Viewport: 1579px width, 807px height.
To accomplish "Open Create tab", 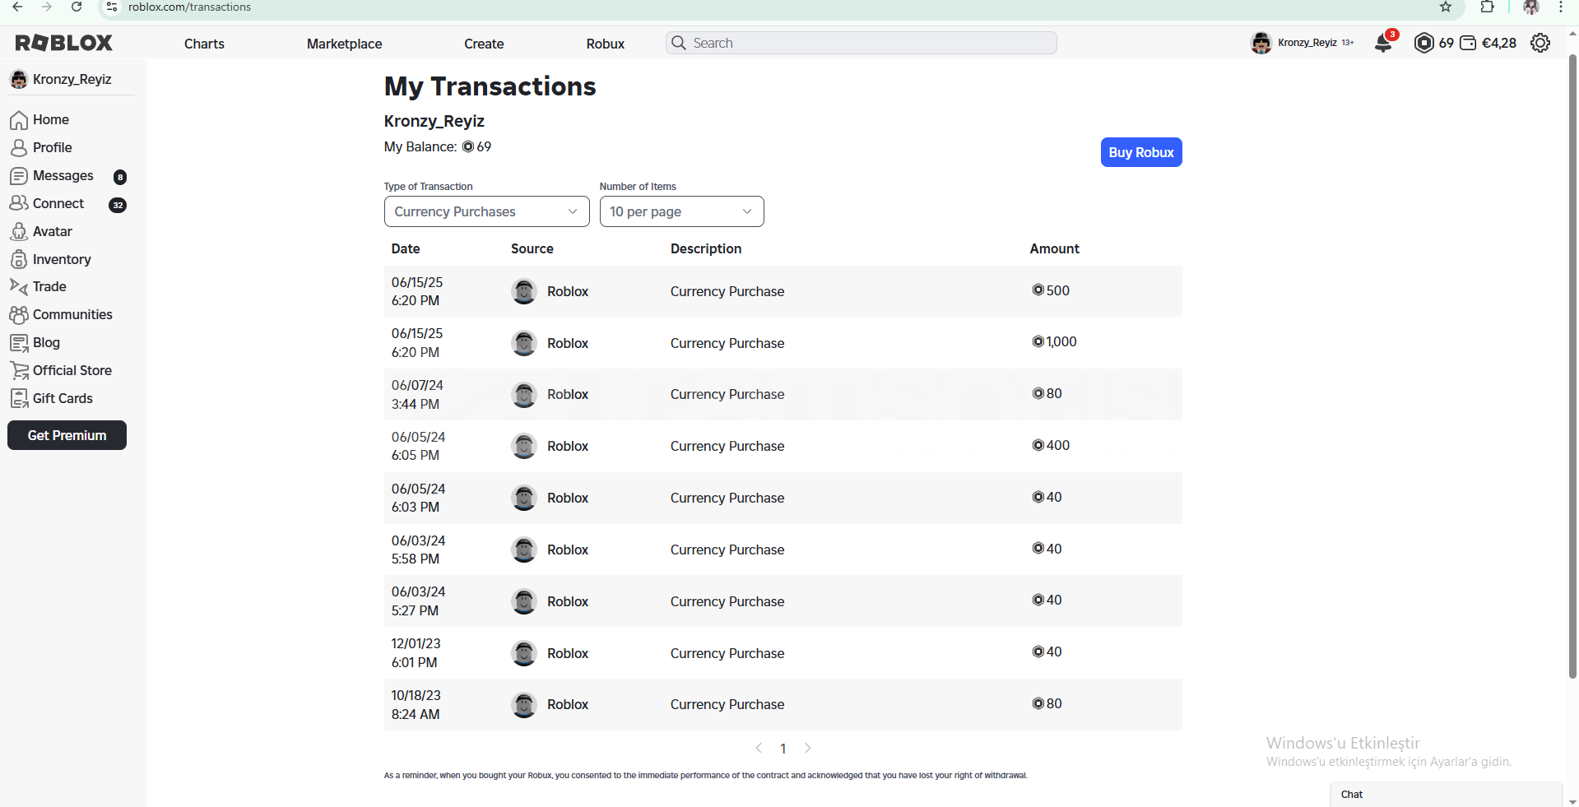I will [484, 44].
